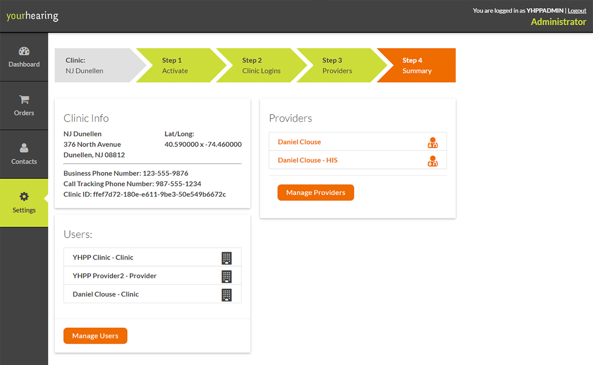Screen dimensions: 593x365
Task: Log out via the Logout link
Action: pyautogui.click(x=577, y=11)
